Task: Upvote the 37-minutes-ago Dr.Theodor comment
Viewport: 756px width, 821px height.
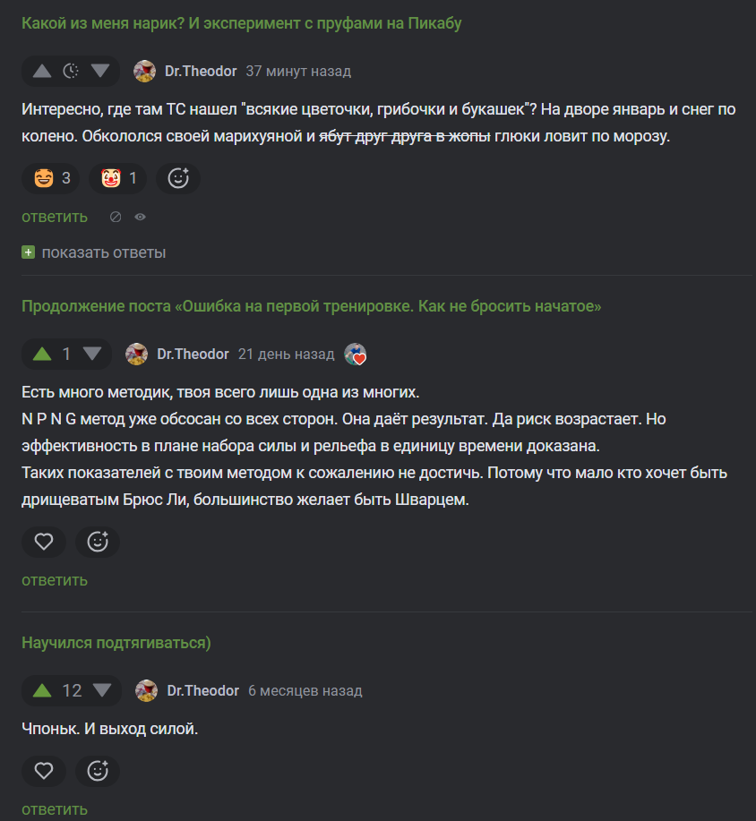Action: 41,72
